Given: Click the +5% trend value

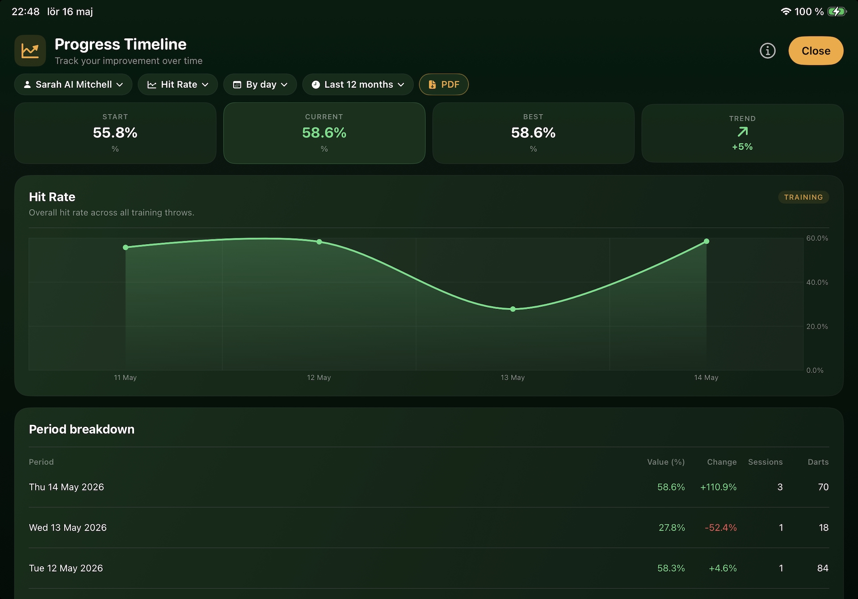Looking at the screenshot, I should point(742,147).
